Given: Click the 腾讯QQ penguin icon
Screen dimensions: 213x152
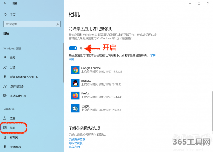Looking at the screenshot, I should pos(75,83).
